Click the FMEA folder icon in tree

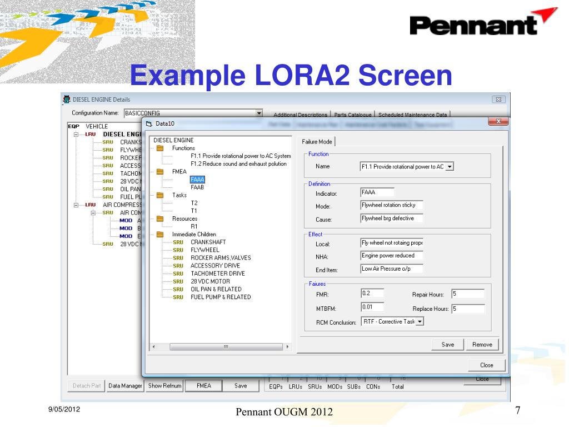[159, 172]
